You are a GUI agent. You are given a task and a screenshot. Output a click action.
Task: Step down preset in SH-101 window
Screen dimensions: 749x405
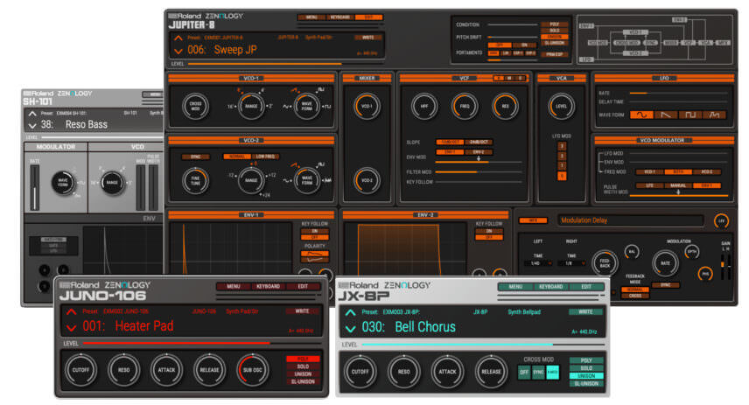[32, 126]
